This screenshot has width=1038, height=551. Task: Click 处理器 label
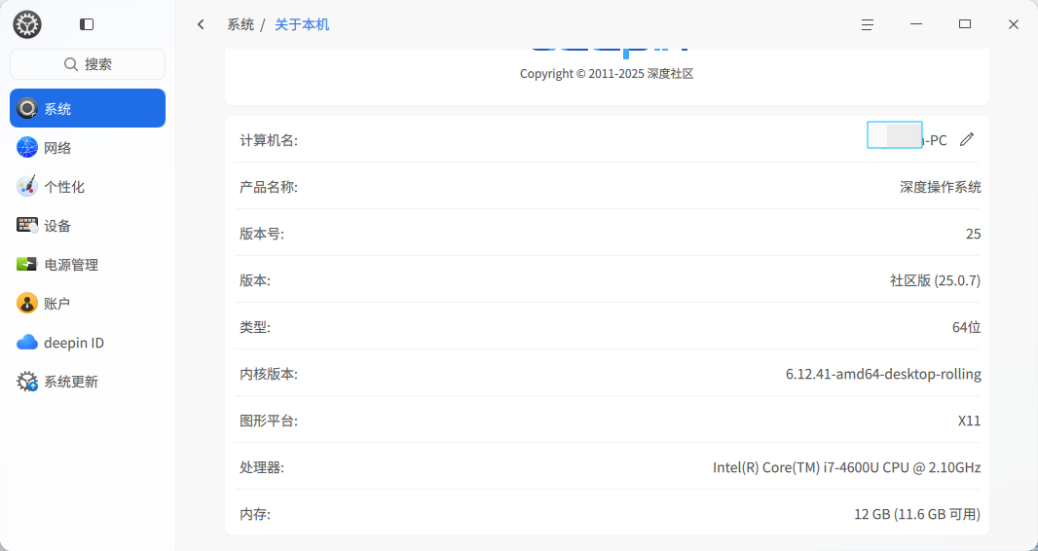262,467
